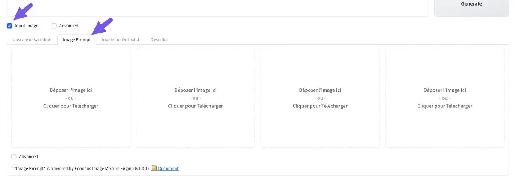Click 'Déposer l'Image Ici' in the second box
Viewport: 515px width, 182px height.
[x=195, y=90]
